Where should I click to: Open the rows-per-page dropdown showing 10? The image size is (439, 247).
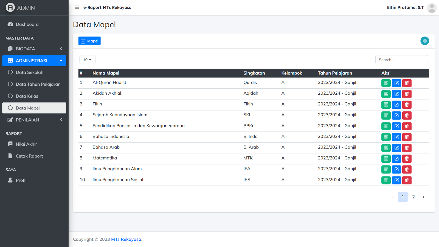pyautogui.click(x=87, y=60)
